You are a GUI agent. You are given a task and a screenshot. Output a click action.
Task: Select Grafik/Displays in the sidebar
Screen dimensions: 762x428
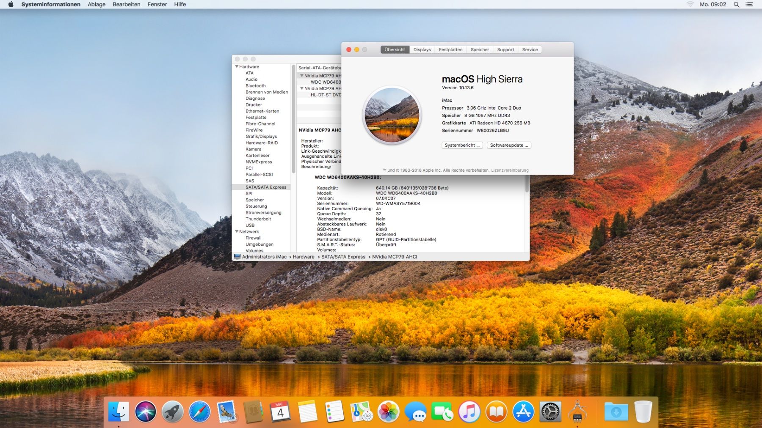(261, 136)
